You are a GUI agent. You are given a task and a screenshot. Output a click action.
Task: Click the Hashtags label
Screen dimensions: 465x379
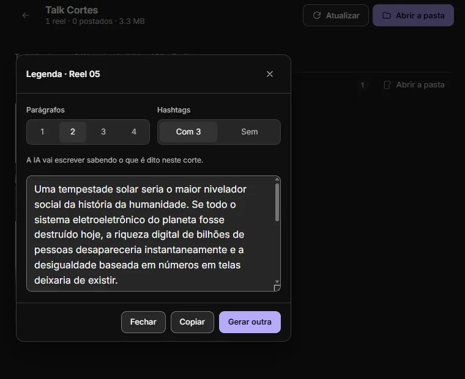174,110
